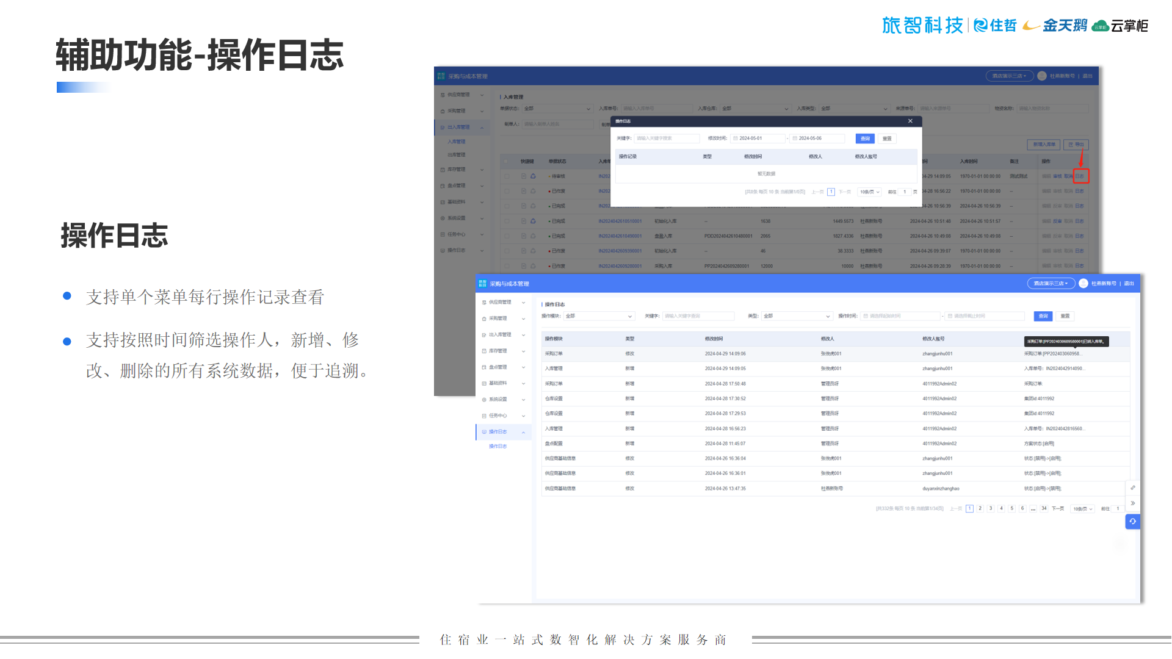Click blue 查询 button in operation log page

coord(1043,316)
